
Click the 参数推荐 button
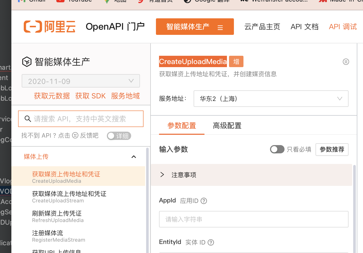coord(332,149)
